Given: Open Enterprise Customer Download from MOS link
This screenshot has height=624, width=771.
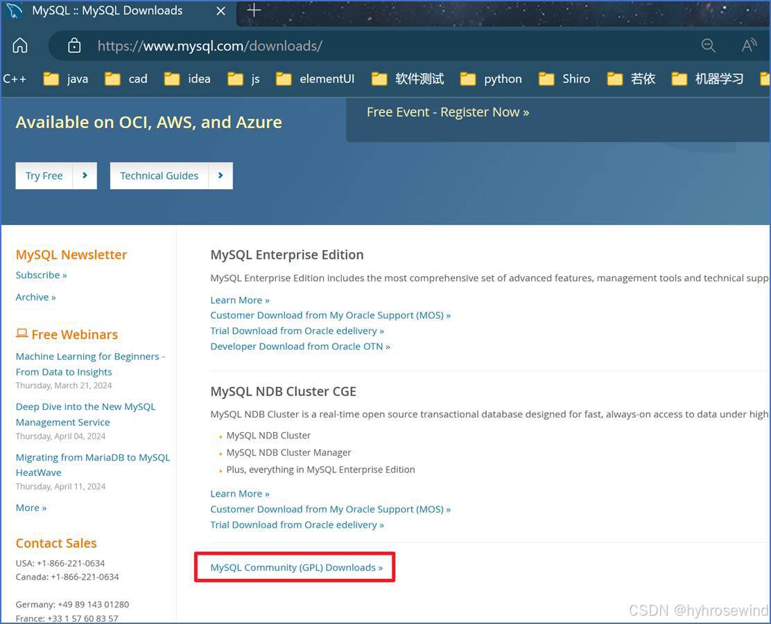Looking at the screenshot, I should click(x=331, y=315).
